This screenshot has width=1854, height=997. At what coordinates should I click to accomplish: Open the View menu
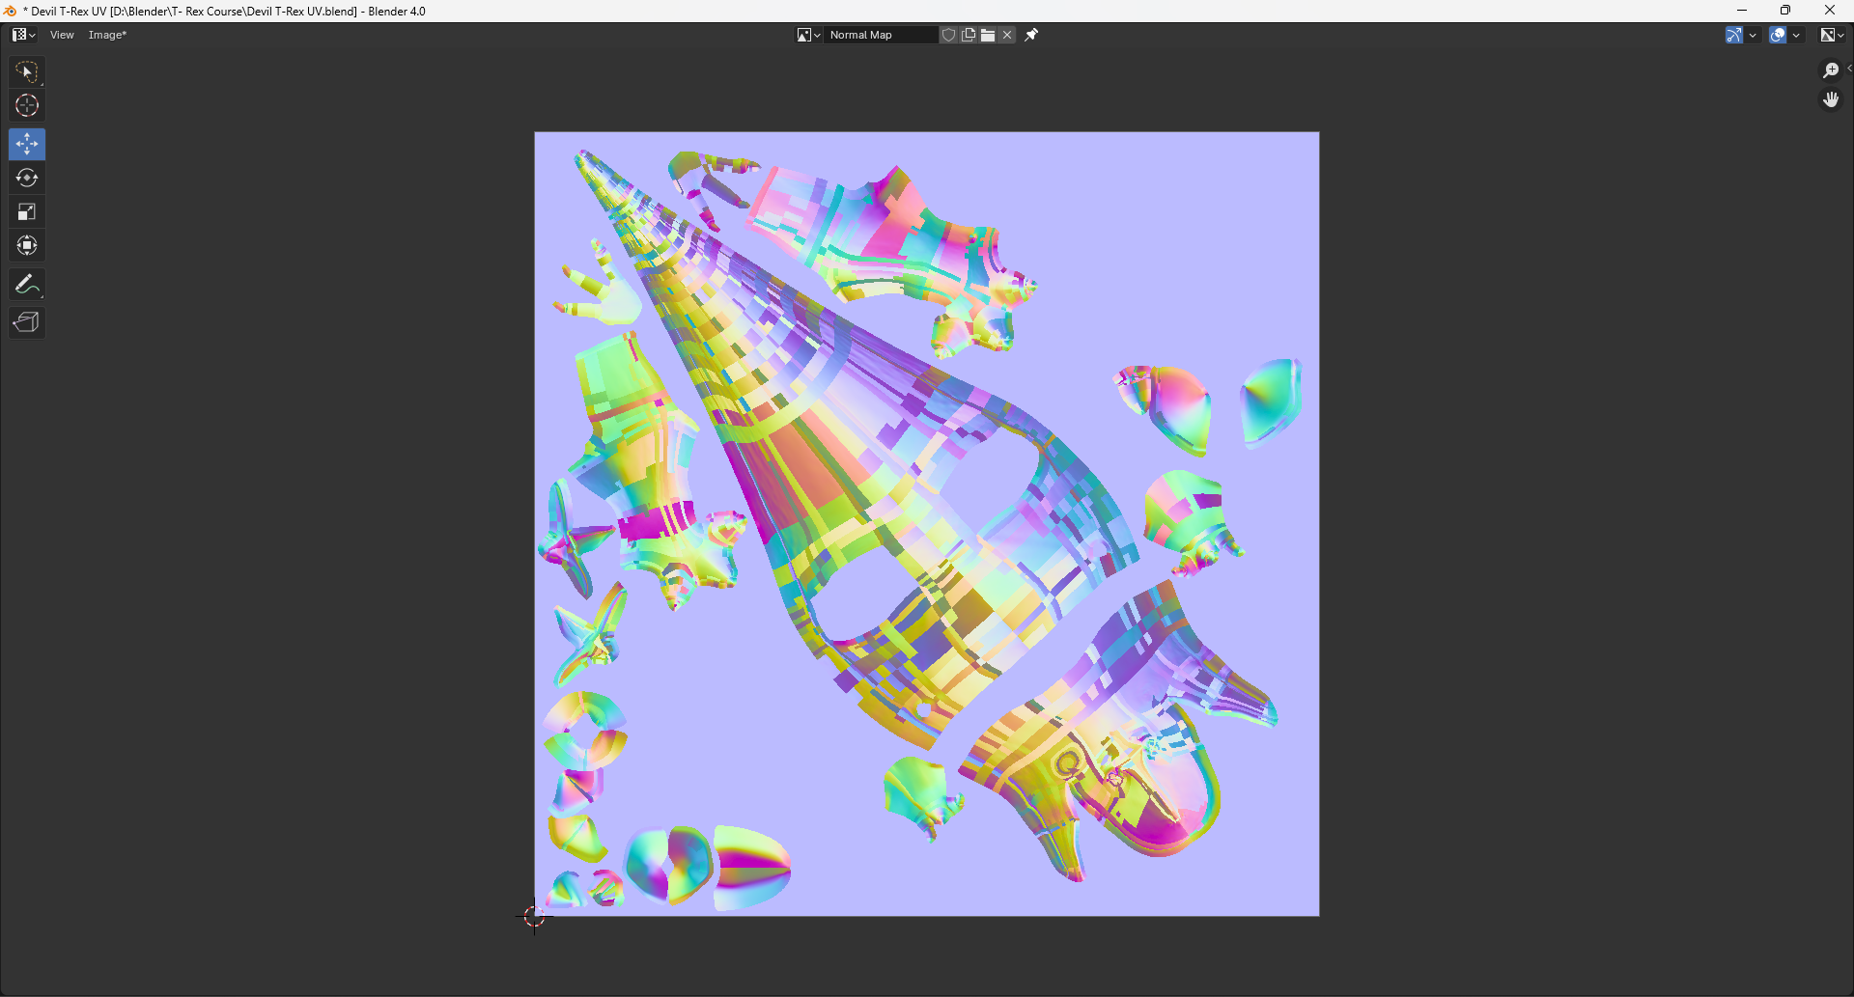62,35
